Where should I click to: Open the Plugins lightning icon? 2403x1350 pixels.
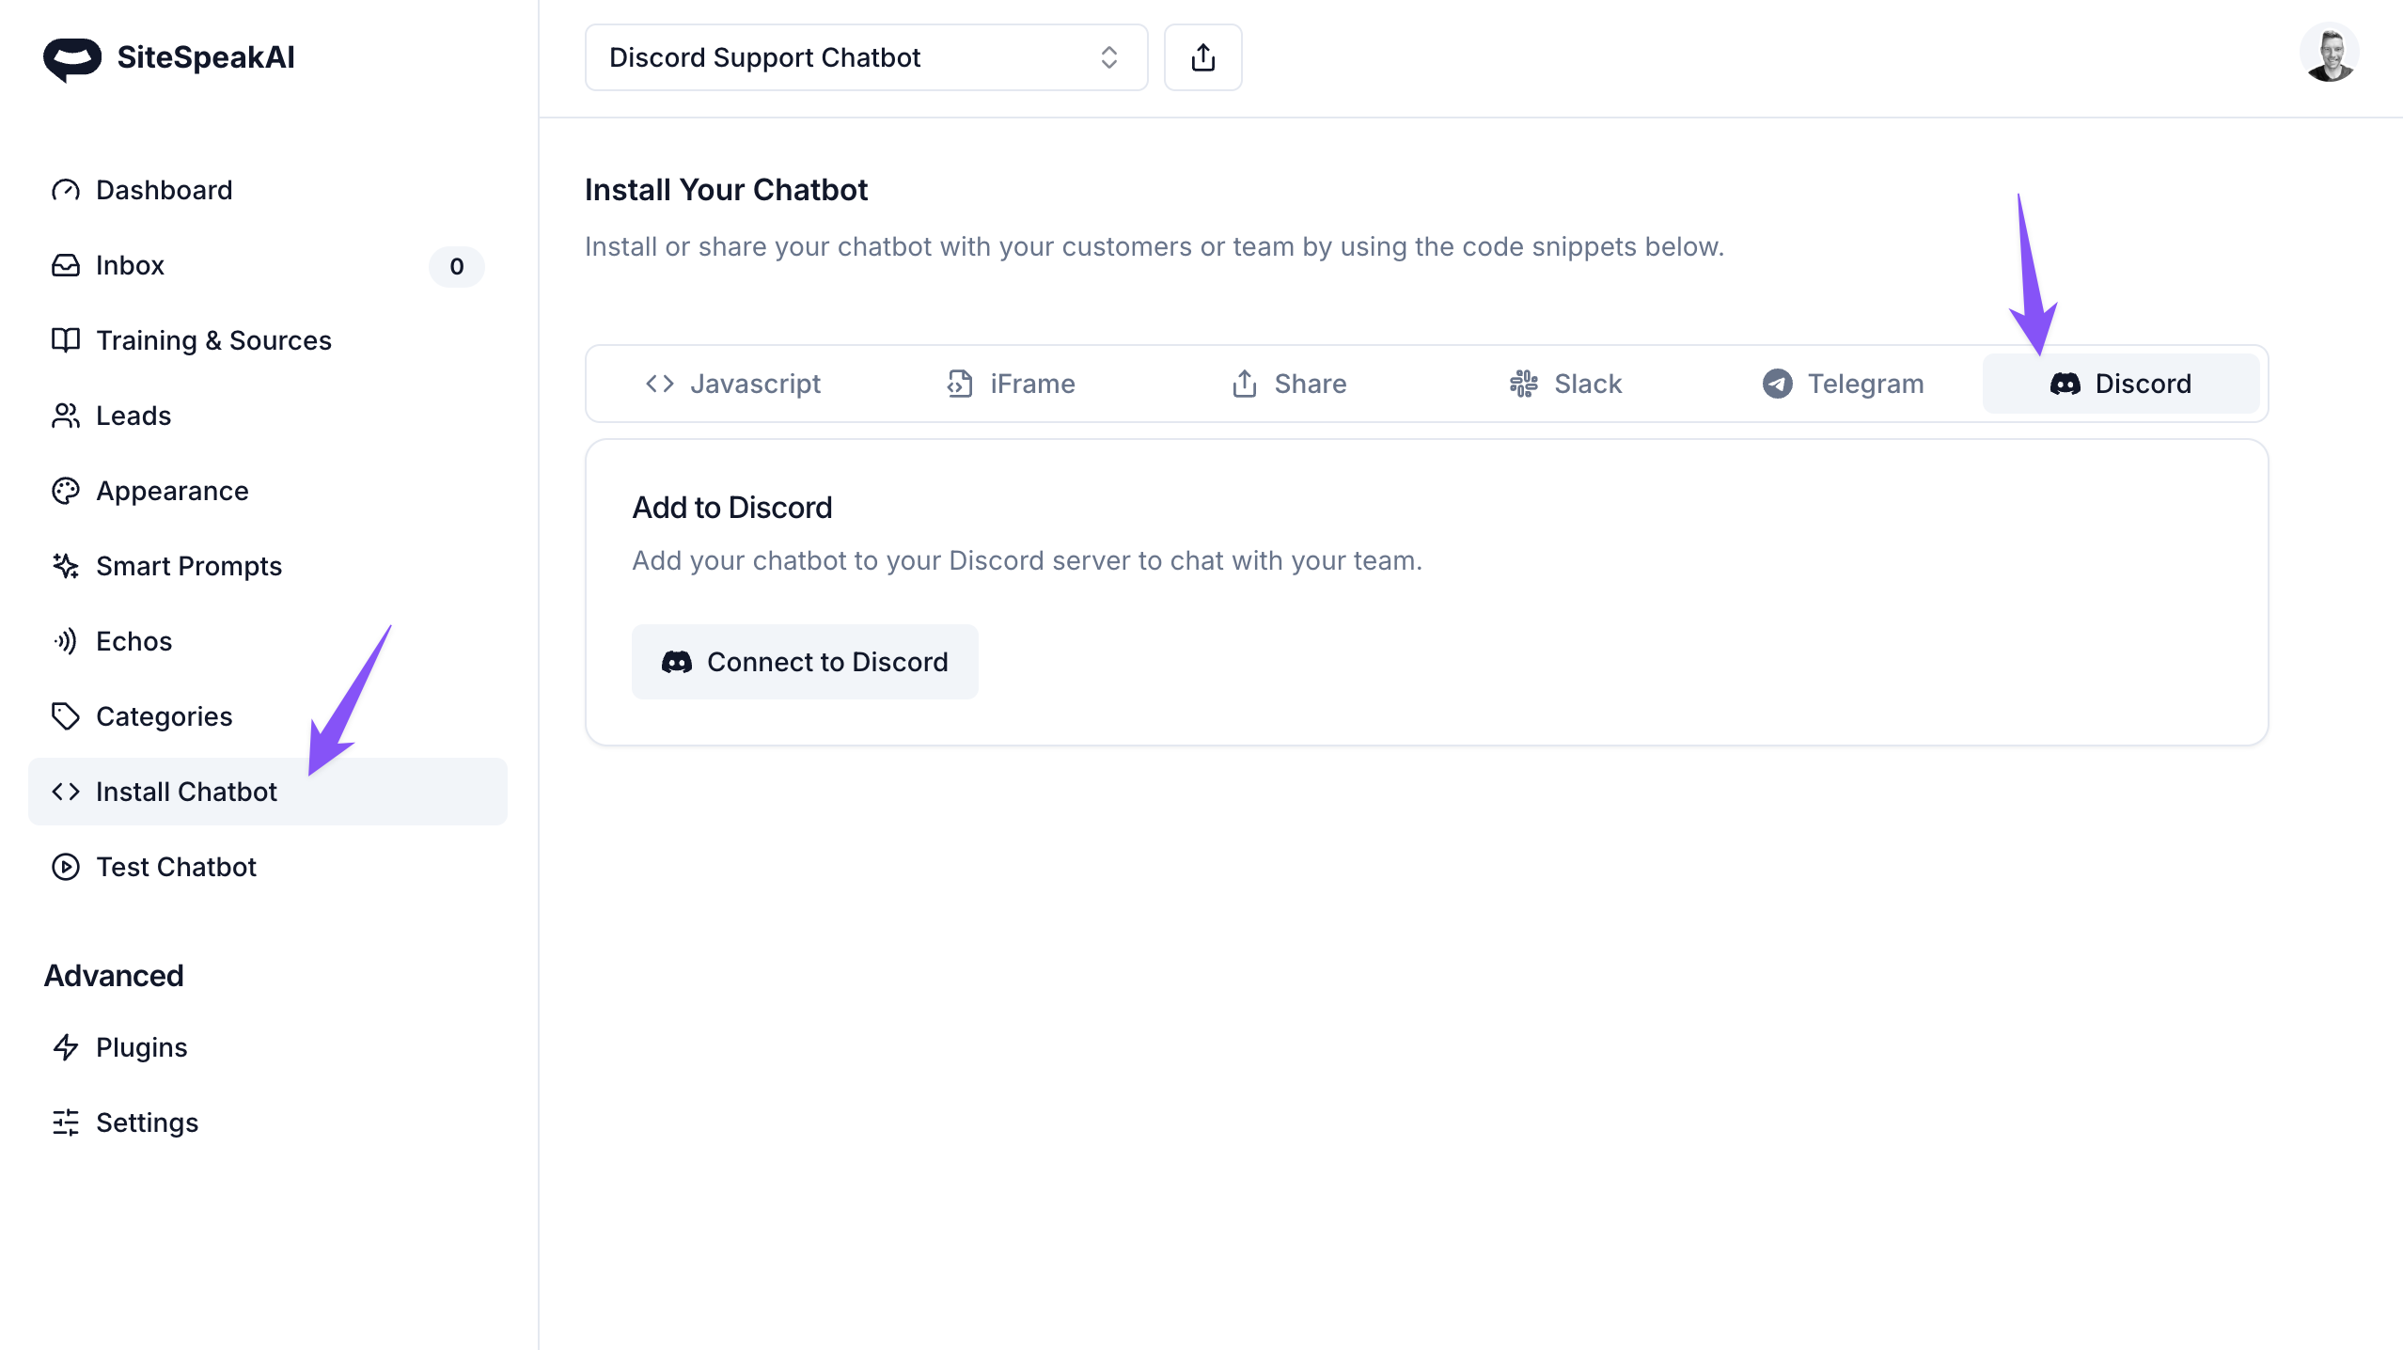click(65, 1047)
